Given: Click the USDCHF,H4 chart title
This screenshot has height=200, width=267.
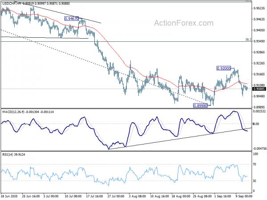Looking at the screenshot, I should coord(10,4).
